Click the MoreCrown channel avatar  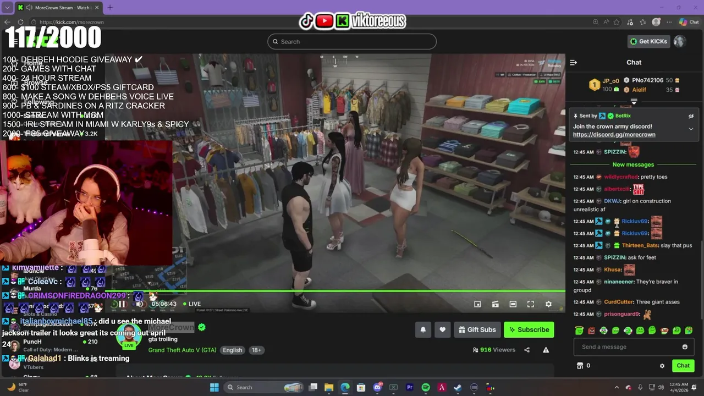129,335
